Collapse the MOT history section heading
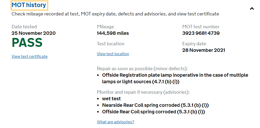The height and width of the screenshot is (128, 260). pos(29,5)
